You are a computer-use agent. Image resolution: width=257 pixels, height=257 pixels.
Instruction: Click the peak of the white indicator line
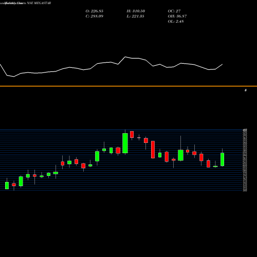(125, 57)
